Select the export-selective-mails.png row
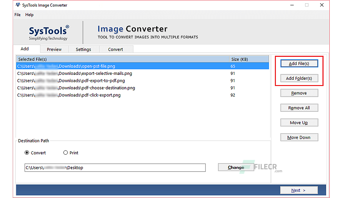This screenshot has width=342, height=198. coord(142,73)
